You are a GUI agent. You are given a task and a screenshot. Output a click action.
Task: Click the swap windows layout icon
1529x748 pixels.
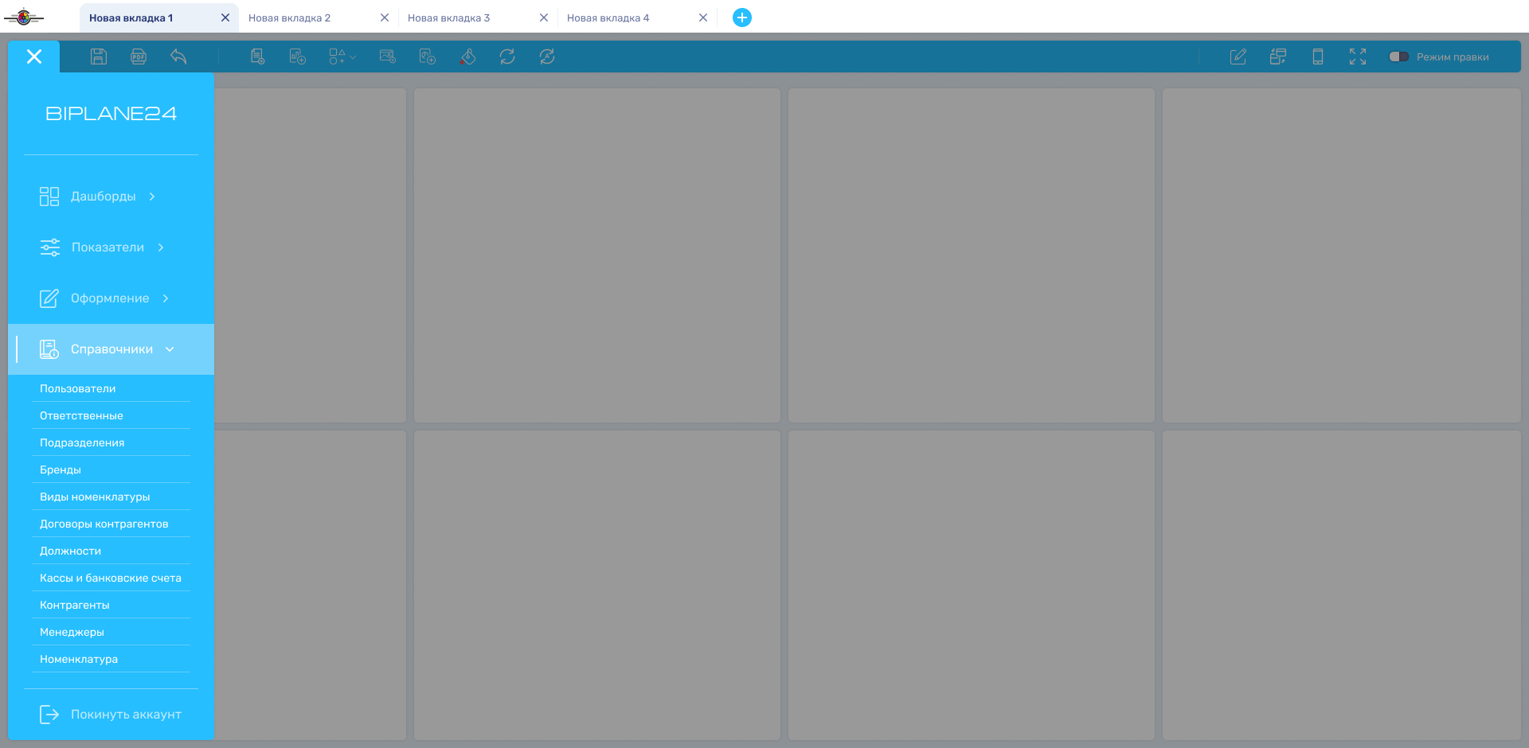pos(1278,56)
